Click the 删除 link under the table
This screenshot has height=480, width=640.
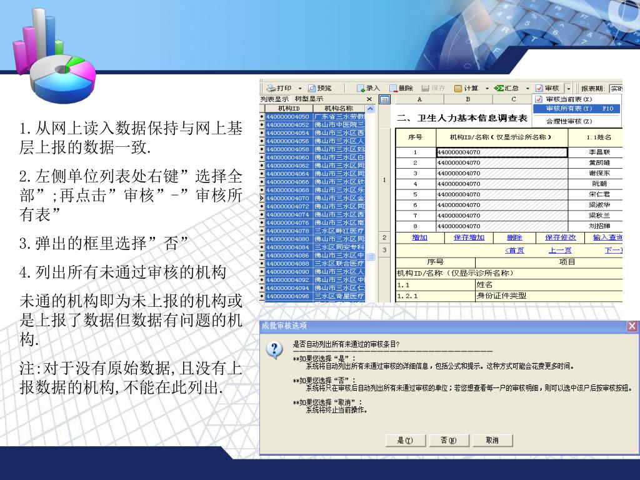click(x=514, y=237)
